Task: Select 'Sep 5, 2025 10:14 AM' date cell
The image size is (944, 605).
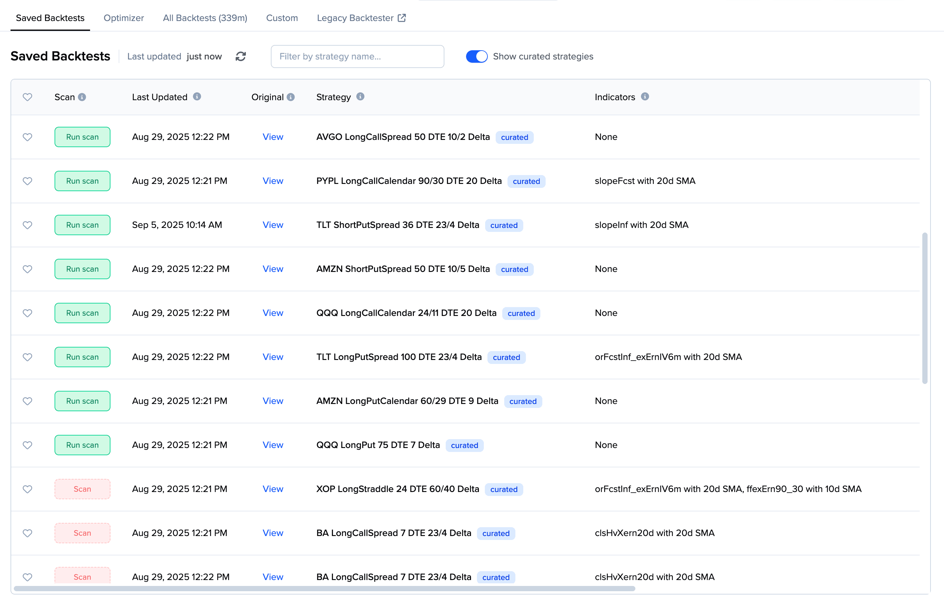Action: coord(177,225)
